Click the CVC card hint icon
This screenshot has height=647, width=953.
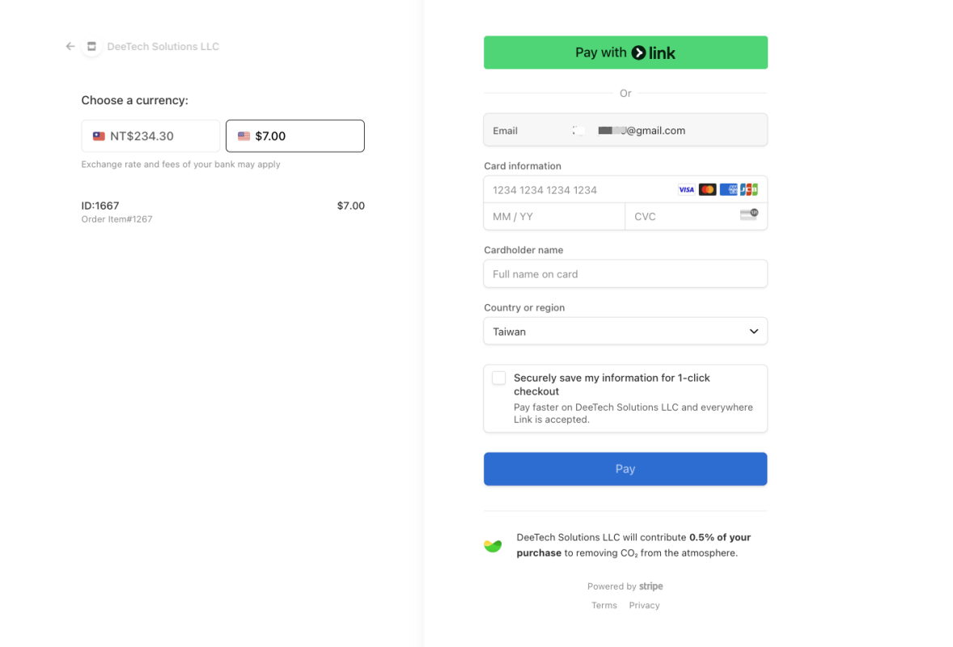click(749, 214)
